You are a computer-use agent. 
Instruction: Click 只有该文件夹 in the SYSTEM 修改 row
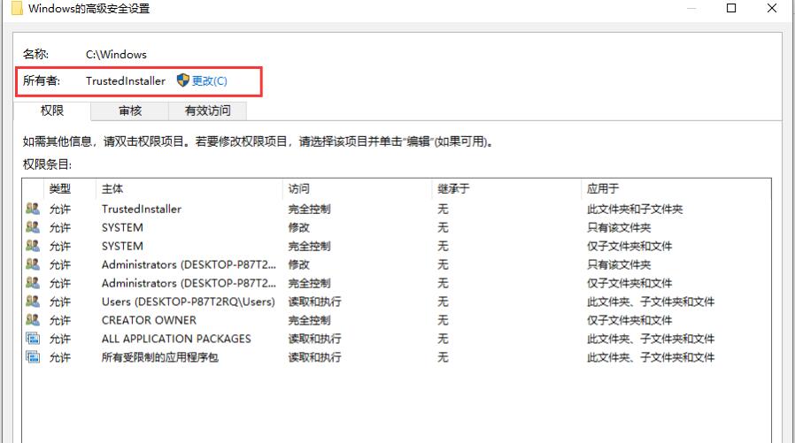619,227
